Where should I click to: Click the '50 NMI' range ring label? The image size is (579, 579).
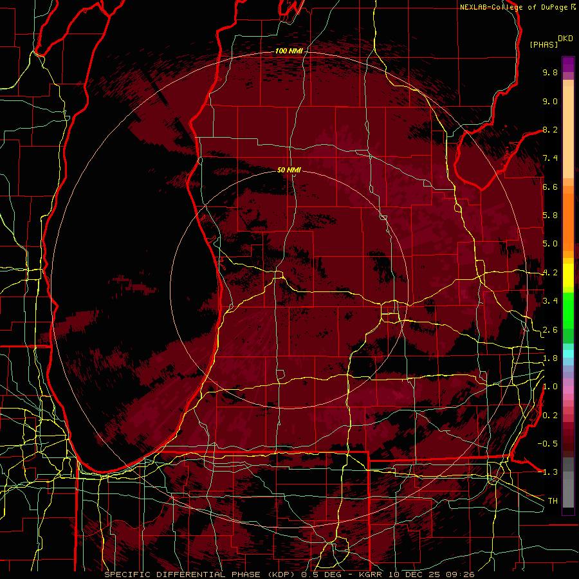(289, 170)
